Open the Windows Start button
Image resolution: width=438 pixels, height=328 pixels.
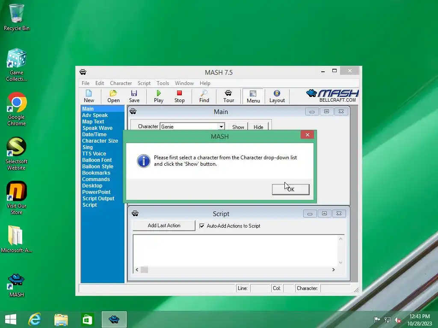(11, 319)
